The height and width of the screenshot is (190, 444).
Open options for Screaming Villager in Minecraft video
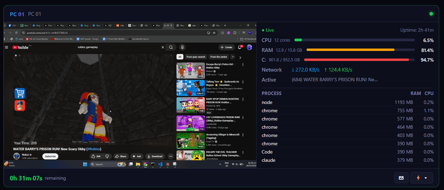(x=243, y=135)
